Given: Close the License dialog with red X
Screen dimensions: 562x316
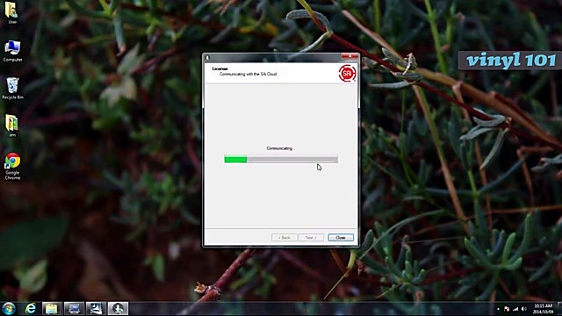Looking at the screenshot, I should pos(349,56).
